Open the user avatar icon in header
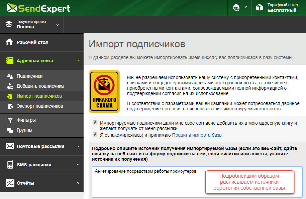 [x=236, y=8]
